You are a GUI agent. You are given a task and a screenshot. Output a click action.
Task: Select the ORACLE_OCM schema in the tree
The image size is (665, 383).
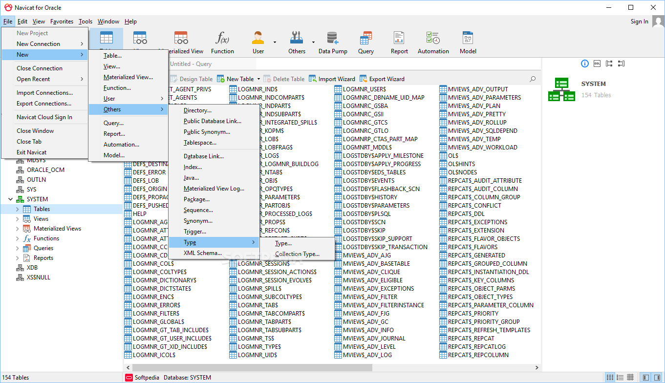click(x=46, y=170)
